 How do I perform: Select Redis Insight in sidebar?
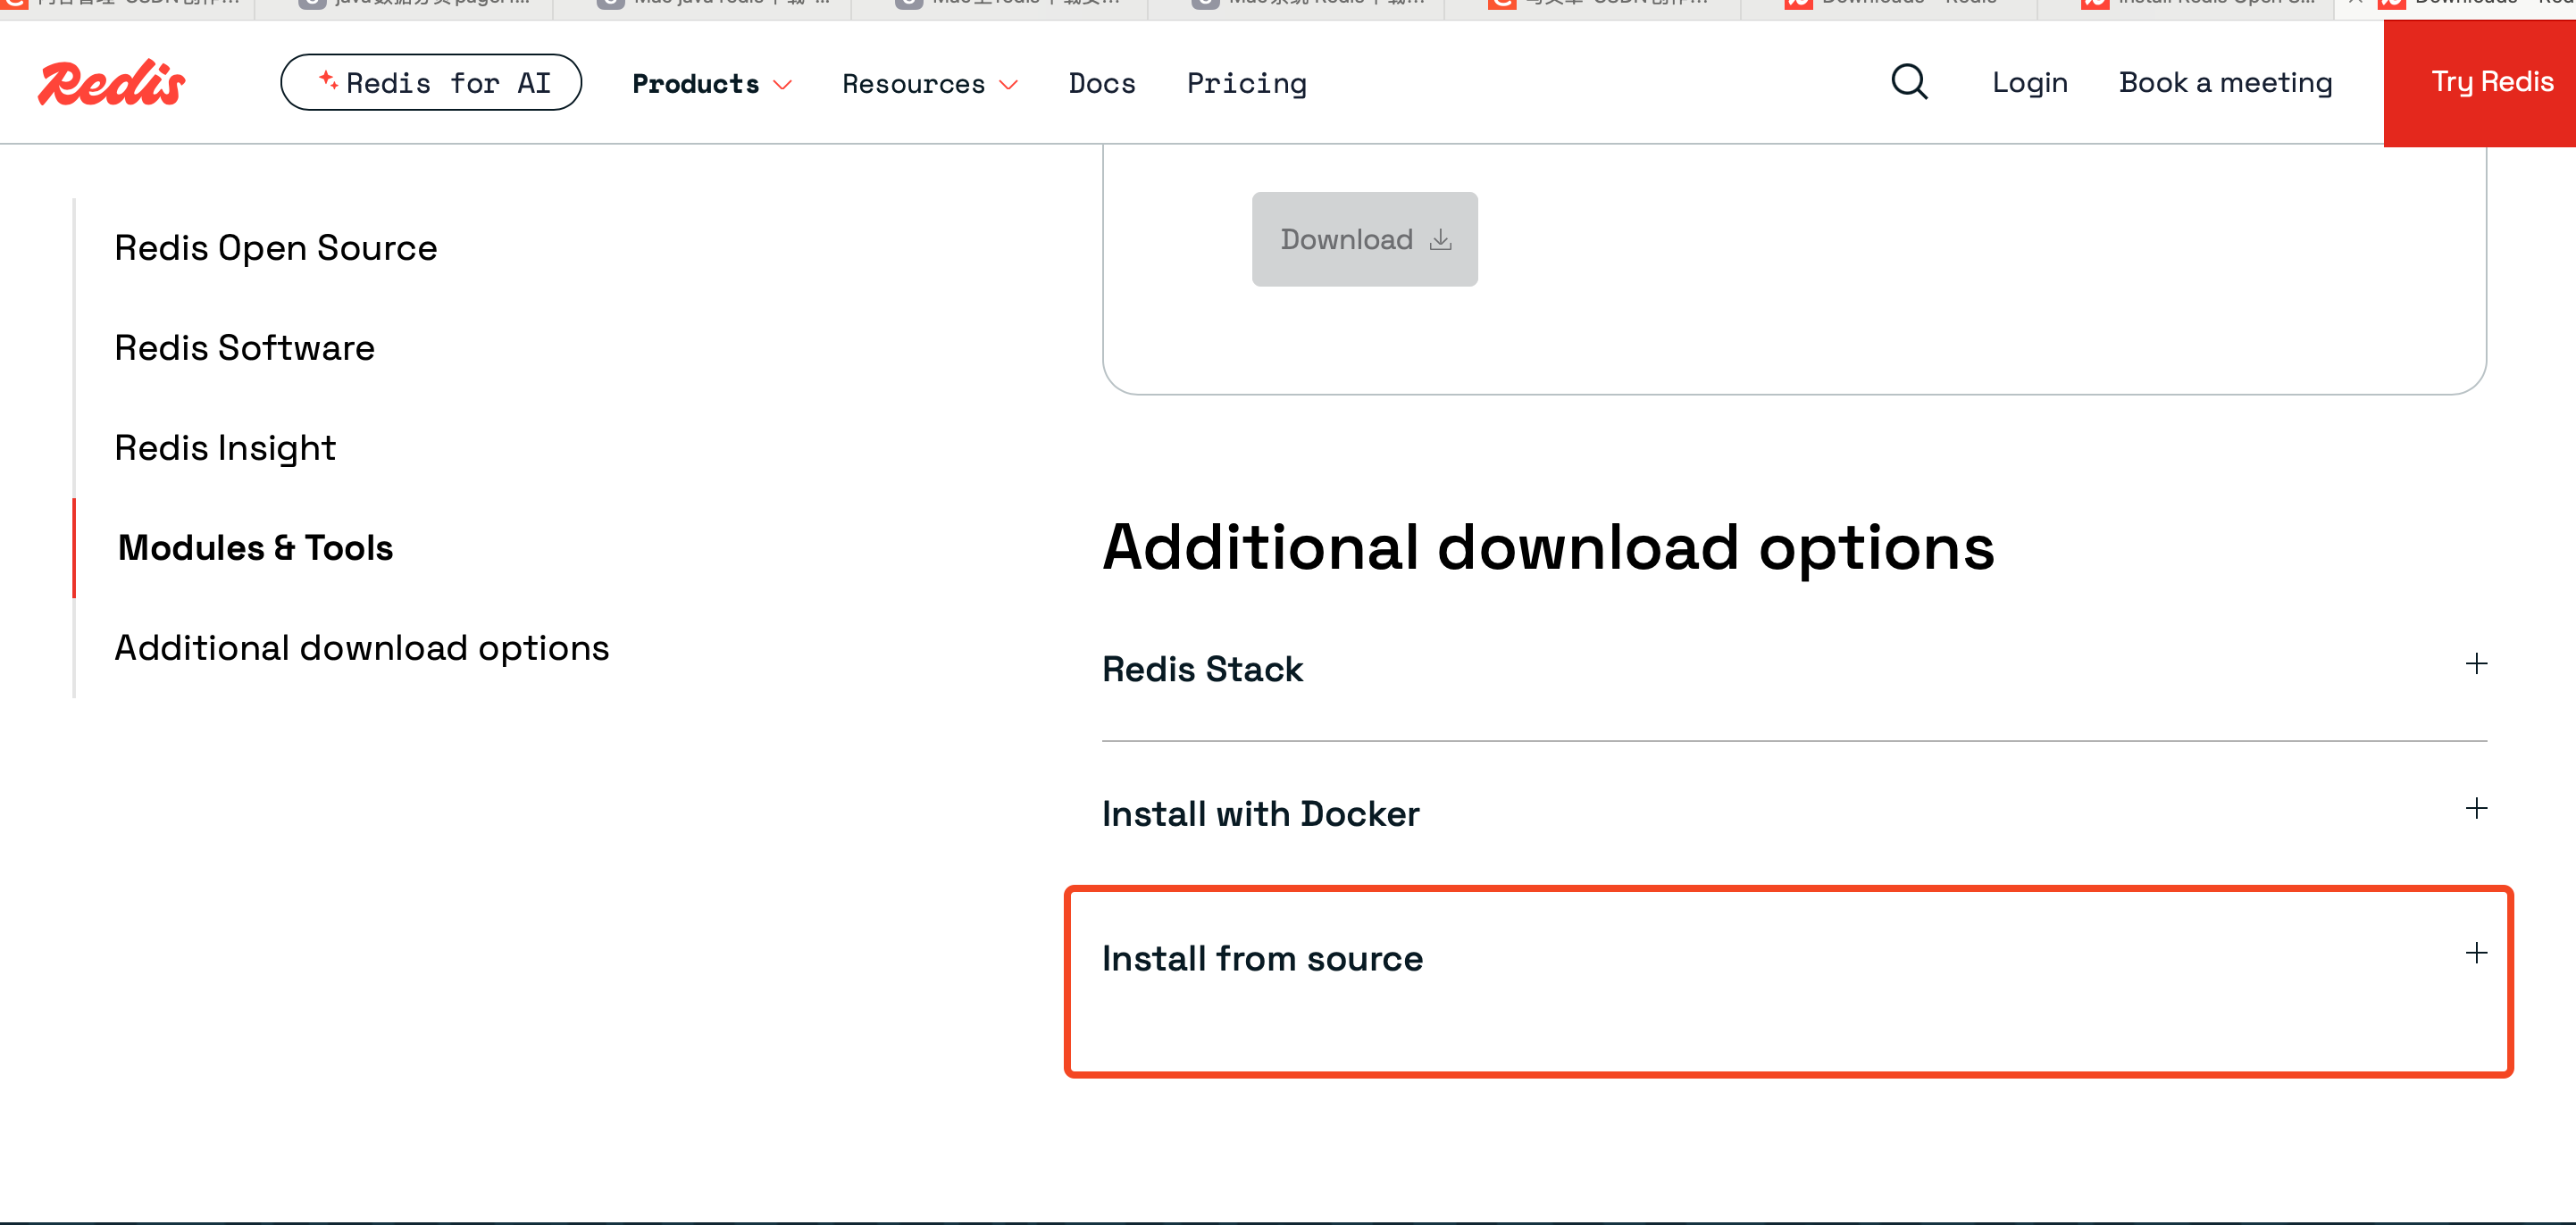click(x=225, y=448)
